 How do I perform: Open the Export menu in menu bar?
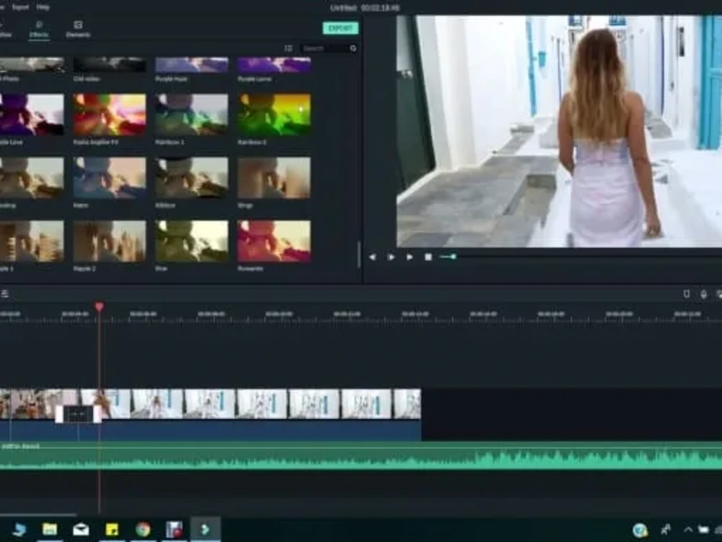[x=19, y=7]
